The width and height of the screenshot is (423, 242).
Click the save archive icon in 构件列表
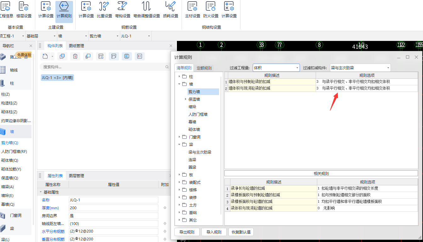click(x=101, y=56)
